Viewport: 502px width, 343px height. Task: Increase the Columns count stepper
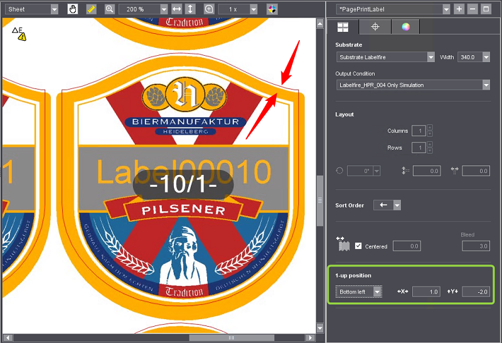click(430, 128)
